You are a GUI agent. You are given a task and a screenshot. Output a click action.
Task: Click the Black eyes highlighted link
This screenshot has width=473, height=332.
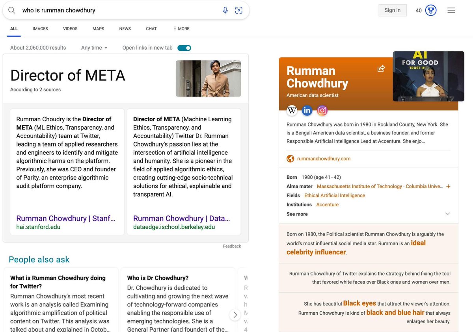[359, 303]
